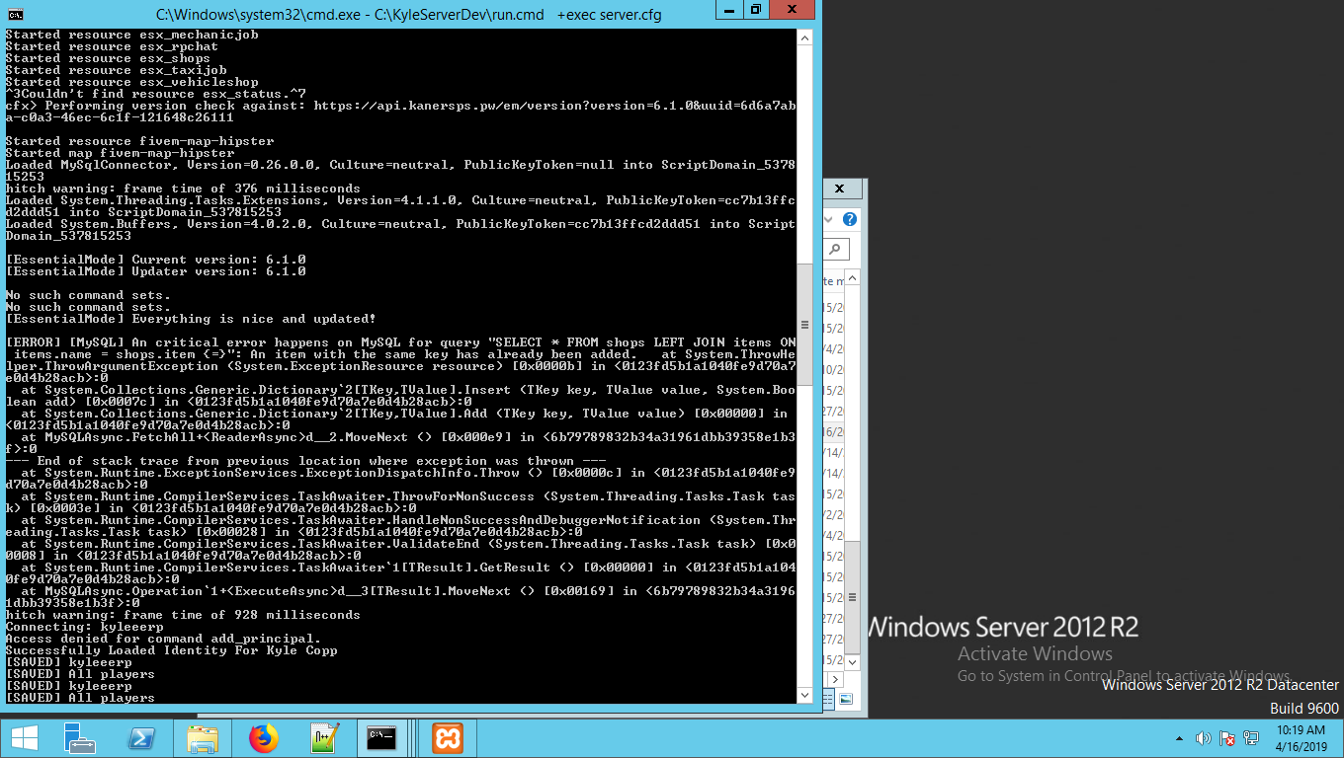The image size is (1344, 758).
Task: Click the Explorer search magnifier box
Action: pos(836,250)
